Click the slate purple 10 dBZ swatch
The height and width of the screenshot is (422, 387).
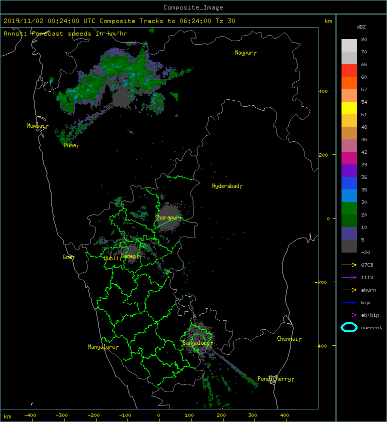click(x=349, y=233)
